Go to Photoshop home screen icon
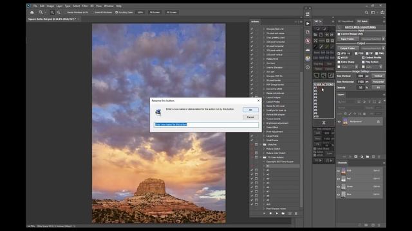The width and height of the screenshot is (412, 231). click(x=32, y=12)
